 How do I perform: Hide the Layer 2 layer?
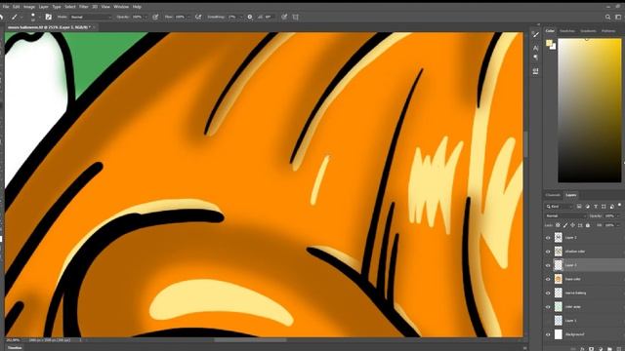548,238
